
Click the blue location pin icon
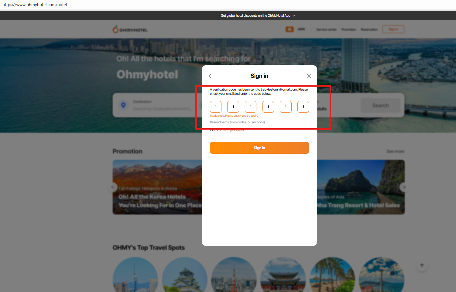(123, 105)
